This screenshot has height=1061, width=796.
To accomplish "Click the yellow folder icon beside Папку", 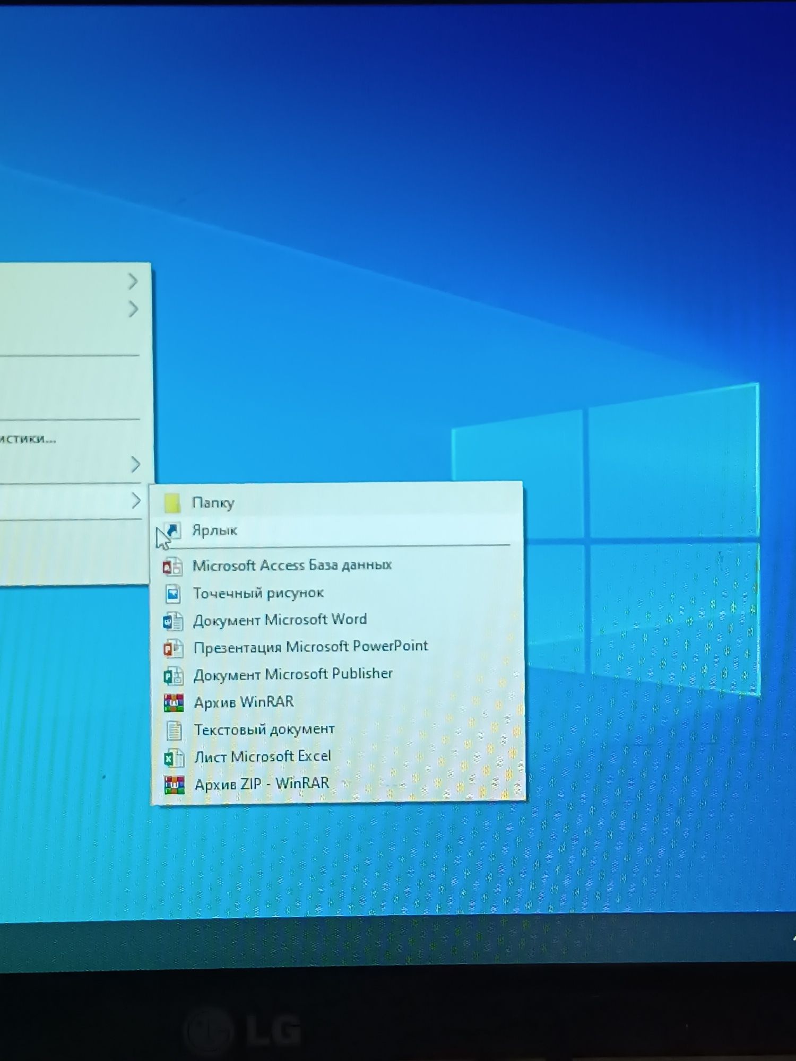I will tap(171, 503).
